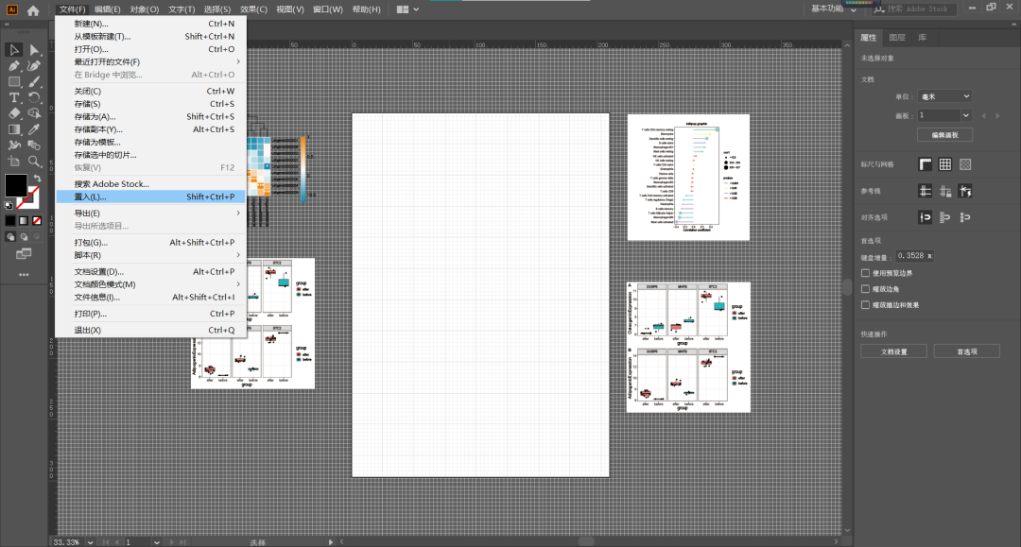The width and height of the screenshot is (1021, 547).
Task: Apply solid Color mode swatch
Action: (x=10, y=220)
